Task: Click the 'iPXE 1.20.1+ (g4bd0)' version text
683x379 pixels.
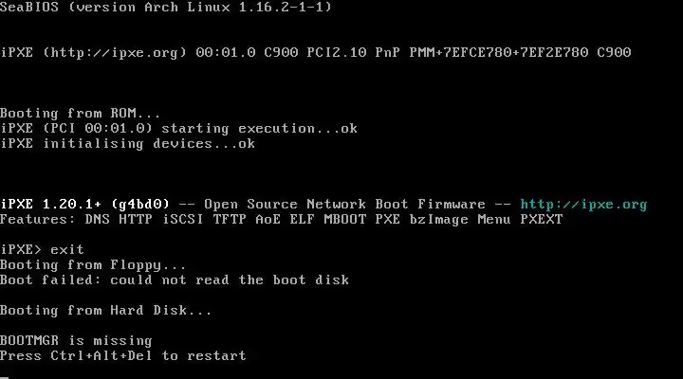Action: pyautogui.click(x=85, y=205)
